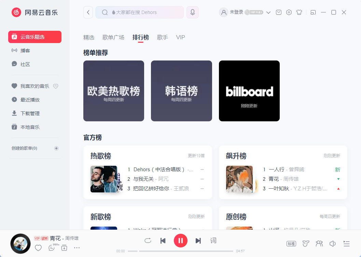Viewport: 361px width, 257px height.
Task: Pause the current song
Action: 180,241
